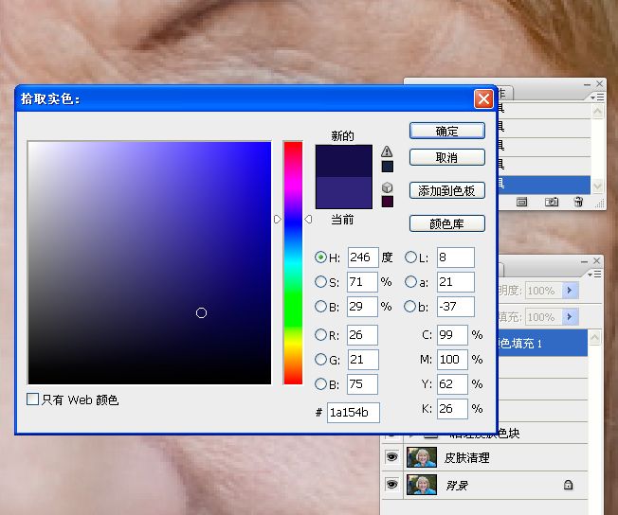618x515 pixels.
Task: Click the left hue slider arrow marker
Action: 278,220
